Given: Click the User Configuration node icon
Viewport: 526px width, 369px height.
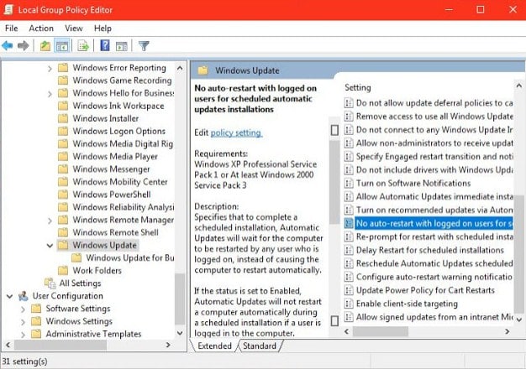Looking at the screenshot, I should [x=24, y=296].
